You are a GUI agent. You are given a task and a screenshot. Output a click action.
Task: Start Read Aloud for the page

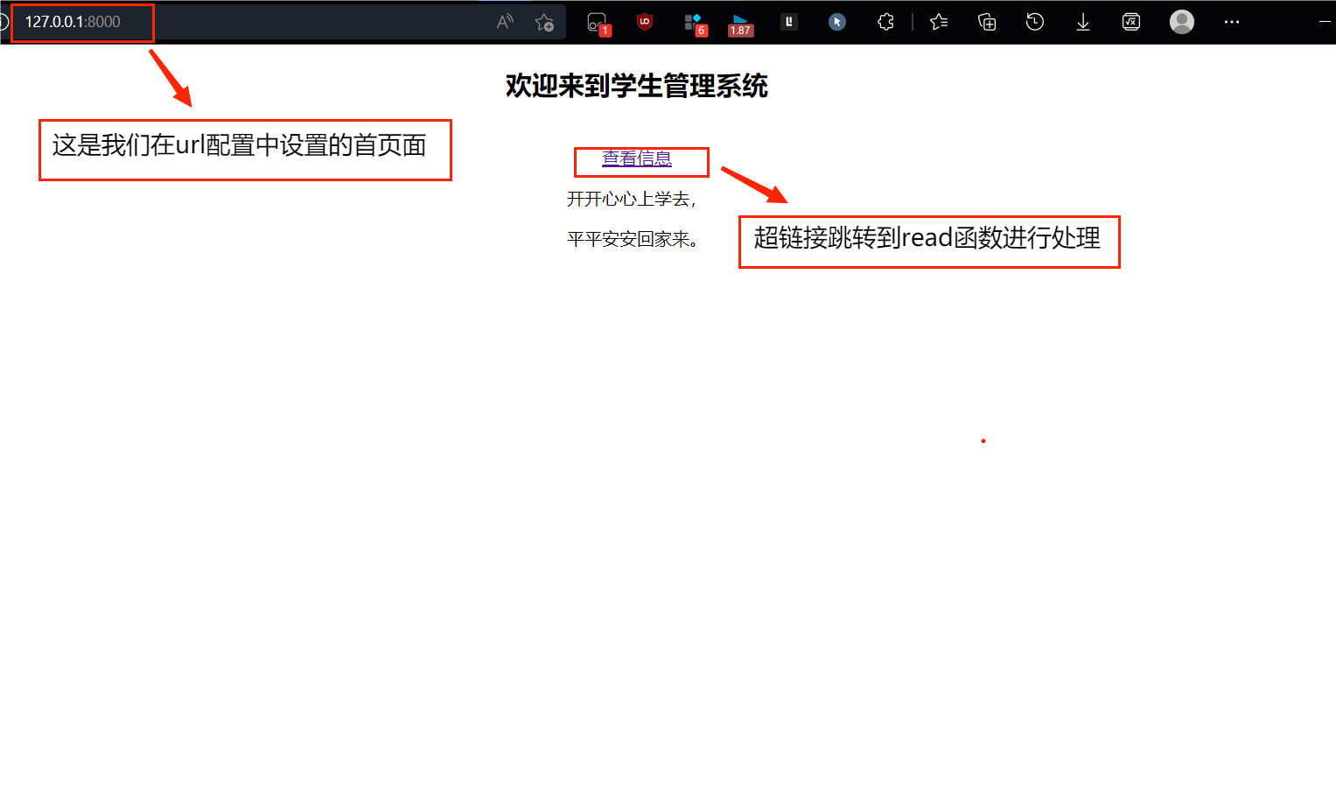click(x=505, y=22)
